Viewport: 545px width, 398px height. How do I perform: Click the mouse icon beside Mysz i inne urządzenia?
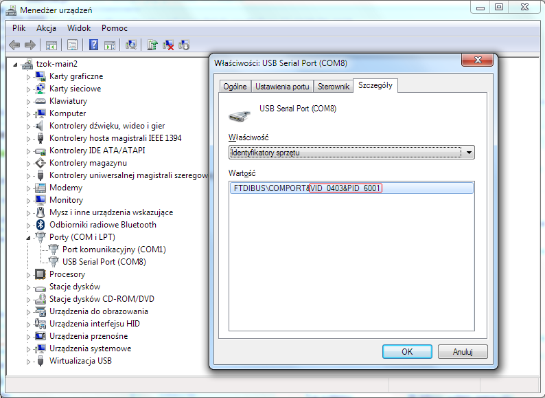click(40, 212)
